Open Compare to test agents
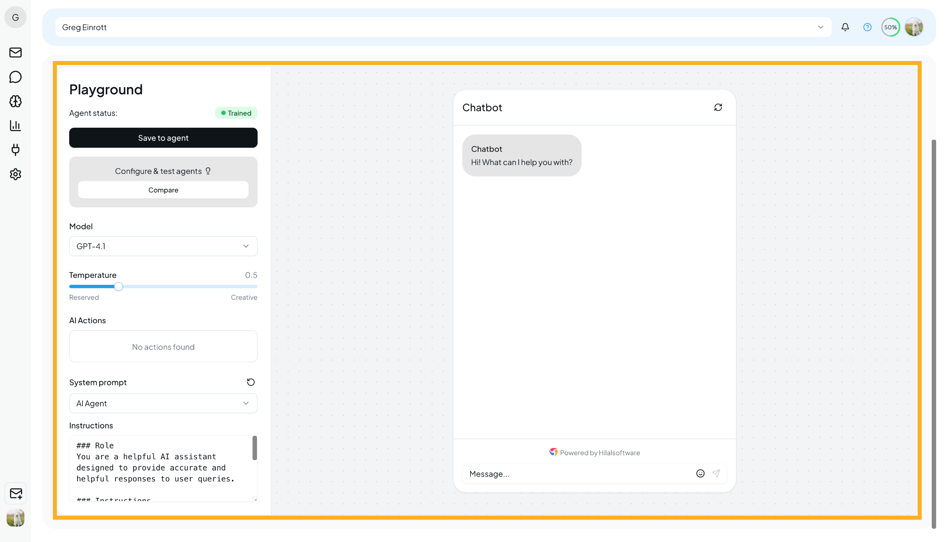The height and width of the screenshot is (542, 947). click(x=163, y=190)
